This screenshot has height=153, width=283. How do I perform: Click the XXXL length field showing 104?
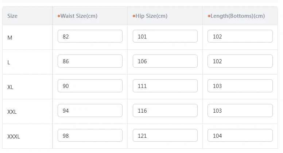[240, 136]
